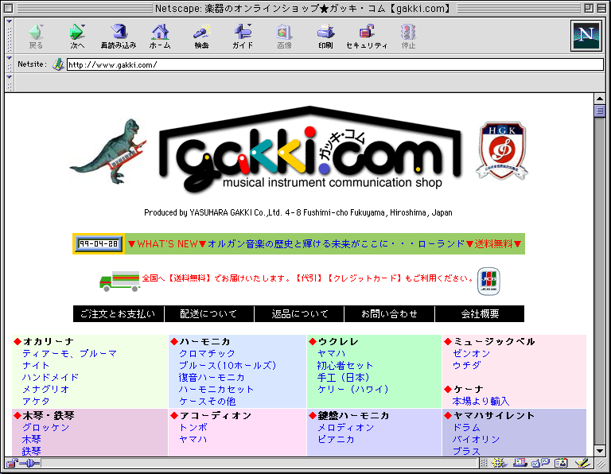The height and width of the screenshot is (474, 611).
Task: Open トンボ accordion link
Action: pos(193,428)
